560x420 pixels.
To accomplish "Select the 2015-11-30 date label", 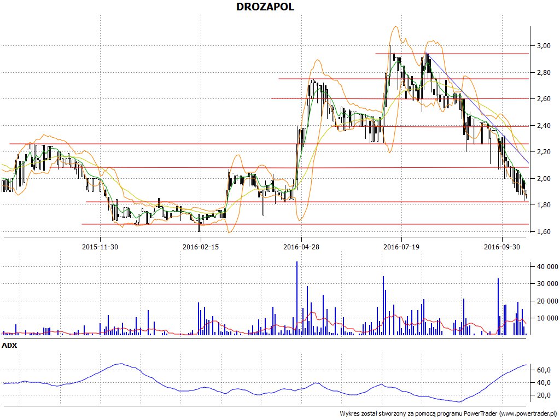I will [100, 247].
